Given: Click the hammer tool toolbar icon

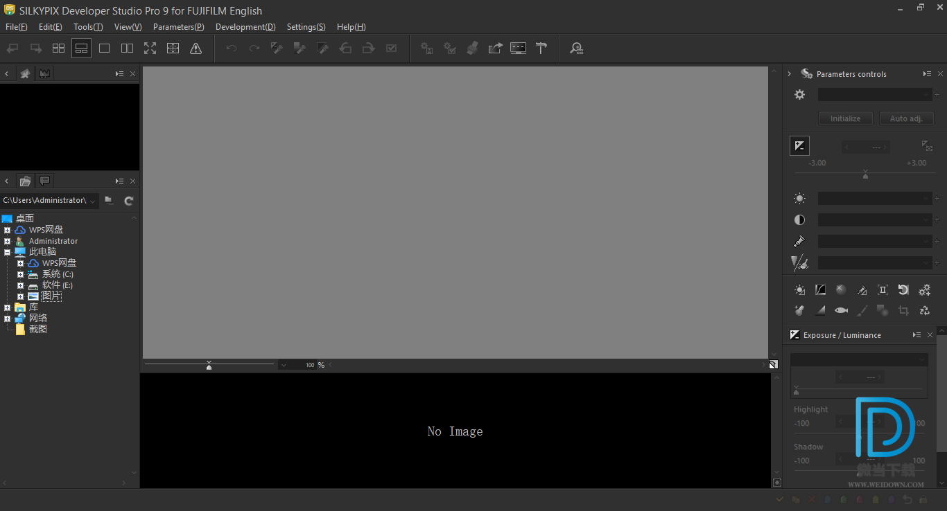Looking at the screenshot, I should point(541,48).
